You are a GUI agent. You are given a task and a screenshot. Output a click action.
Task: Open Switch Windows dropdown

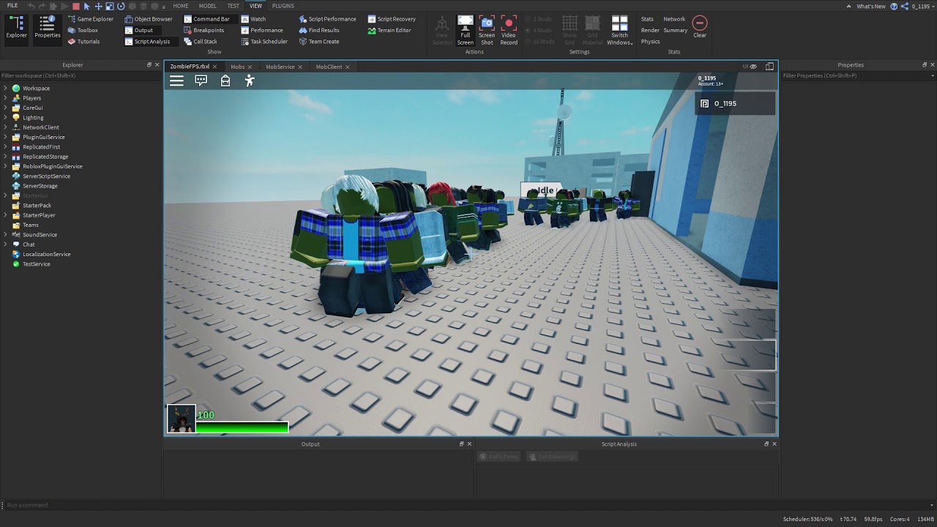click(619, 30)
